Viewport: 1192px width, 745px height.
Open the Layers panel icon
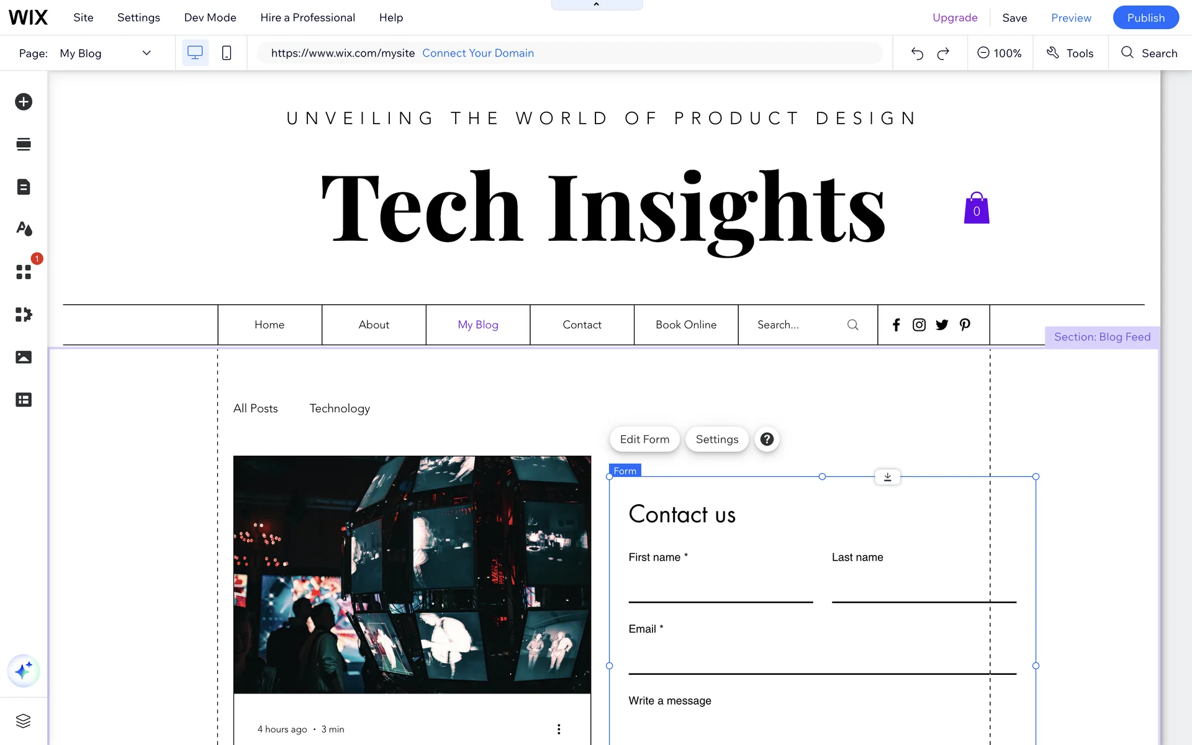tap(24, 721)
